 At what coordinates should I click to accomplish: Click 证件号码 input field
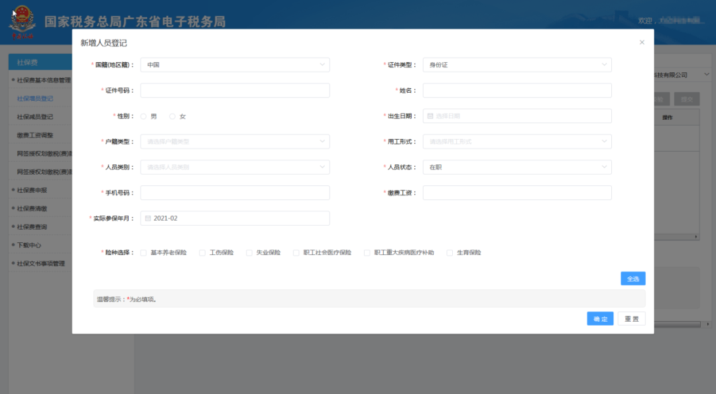tap(235, 90)
